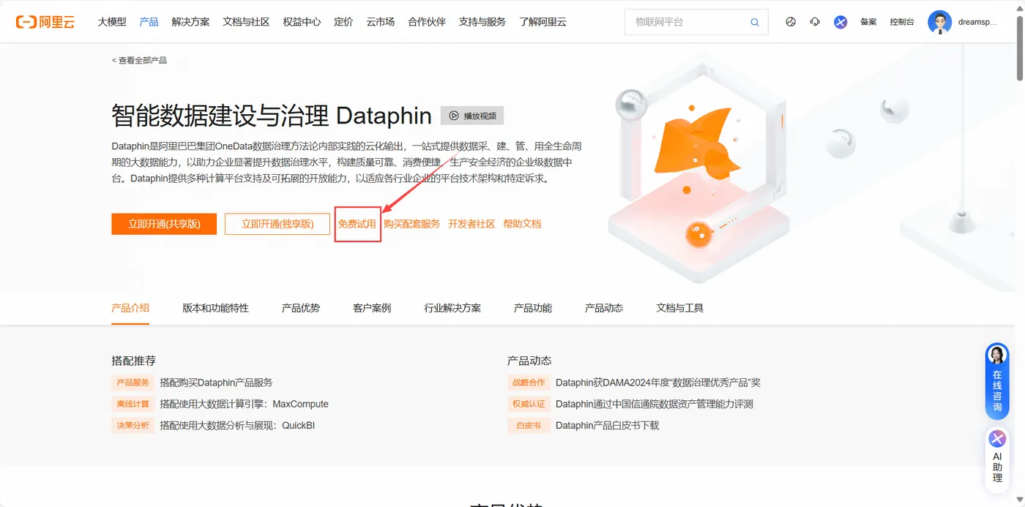Viewport: 1025px width, 507px height.
Task: Click the search magnifier icon
Action: pyautogui.click(x=755, y=22)
